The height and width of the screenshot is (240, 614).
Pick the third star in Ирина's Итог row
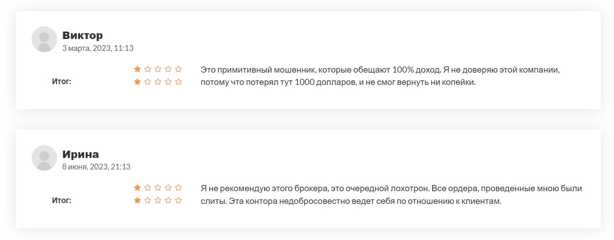[x=158, y=201]
